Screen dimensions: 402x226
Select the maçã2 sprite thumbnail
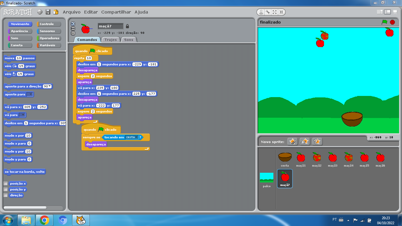coord(317,159)
